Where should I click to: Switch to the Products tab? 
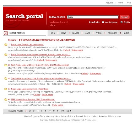pos(112,33)
